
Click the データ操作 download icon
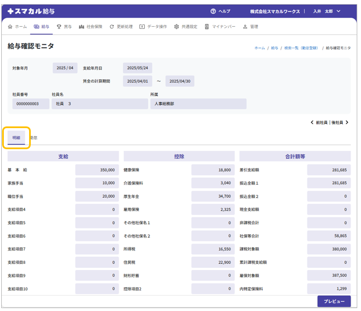point(142,27)
